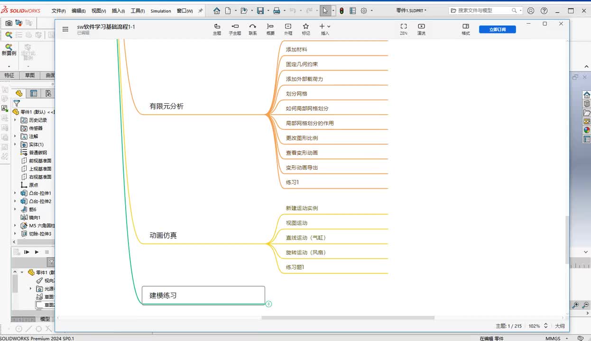Screen dimensions: 591x341
Task: Open SolidWorks 文件 menu
Action: [x=58, y=11]
